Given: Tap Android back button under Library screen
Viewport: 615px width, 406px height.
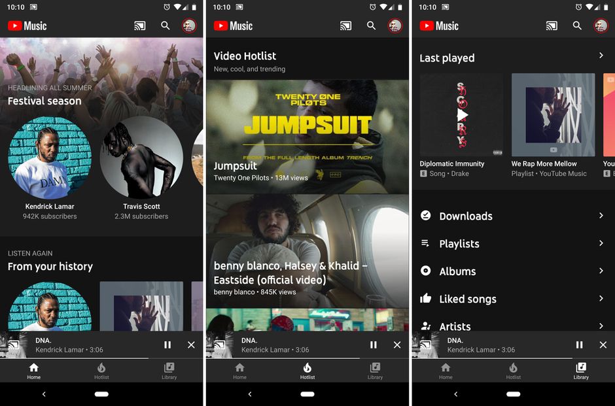Looking at the screenshot, I should (x=455, y=394).
